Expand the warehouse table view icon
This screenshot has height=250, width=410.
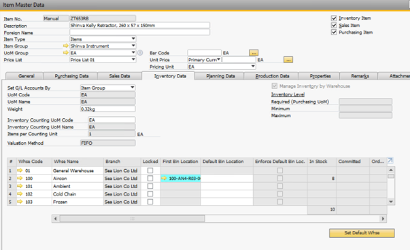[390, 160]
